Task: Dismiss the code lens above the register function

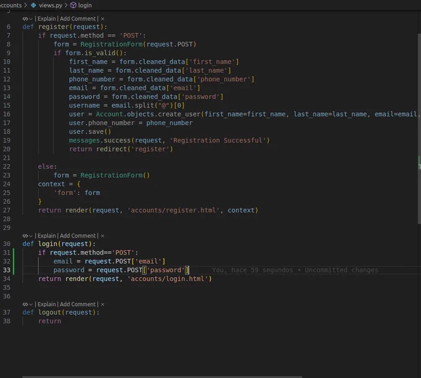Action: coord(103,19)
